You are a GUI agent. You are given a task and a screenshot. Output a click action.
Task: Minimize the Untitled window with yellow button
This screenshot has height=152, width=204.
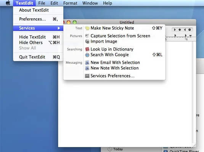[69, 22]
